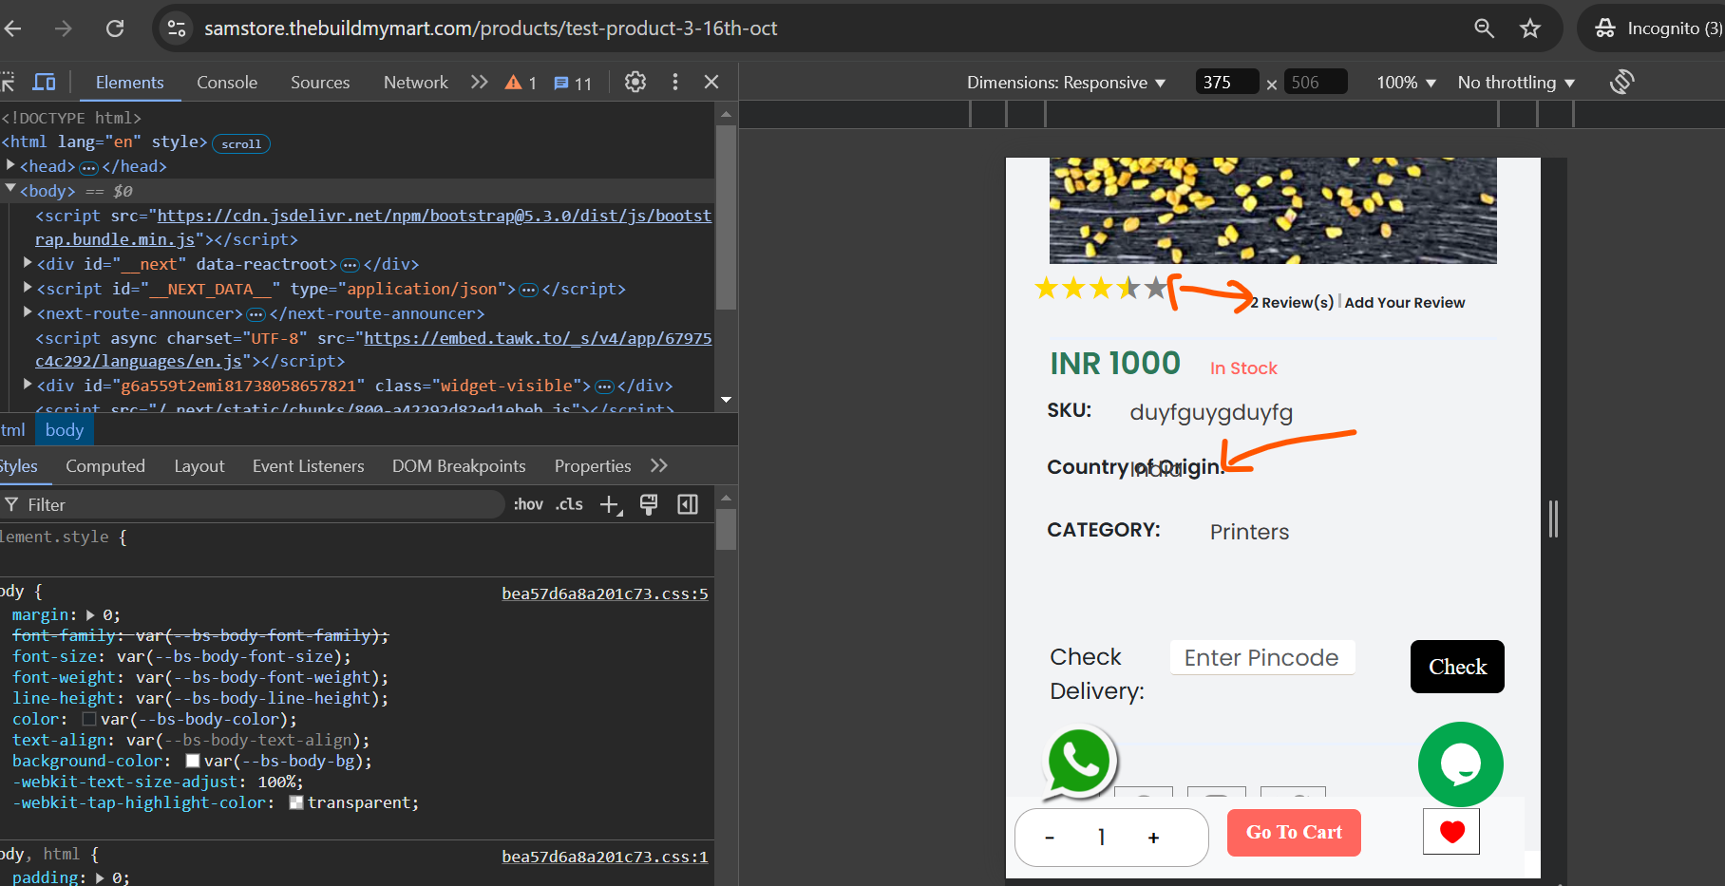Click the transparent tap-highlight color swatch

[295, 802]
